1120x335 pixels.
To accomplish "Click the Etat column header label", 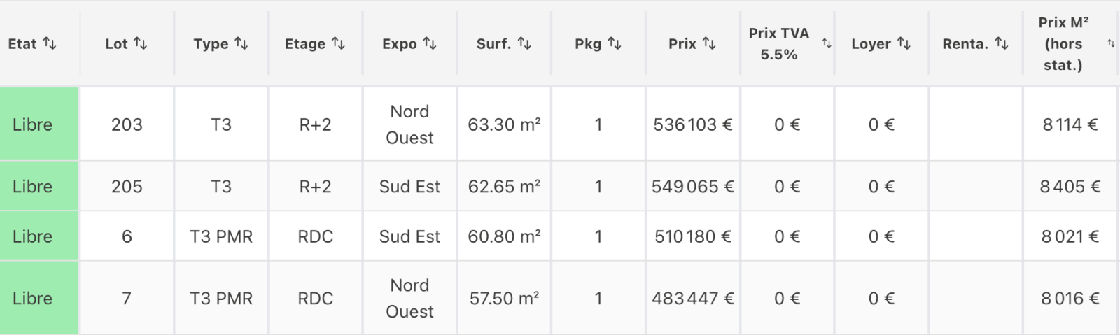I will coord(22,43).
